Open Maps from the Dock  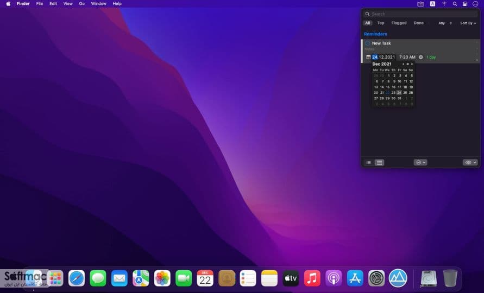click(141, 278)
